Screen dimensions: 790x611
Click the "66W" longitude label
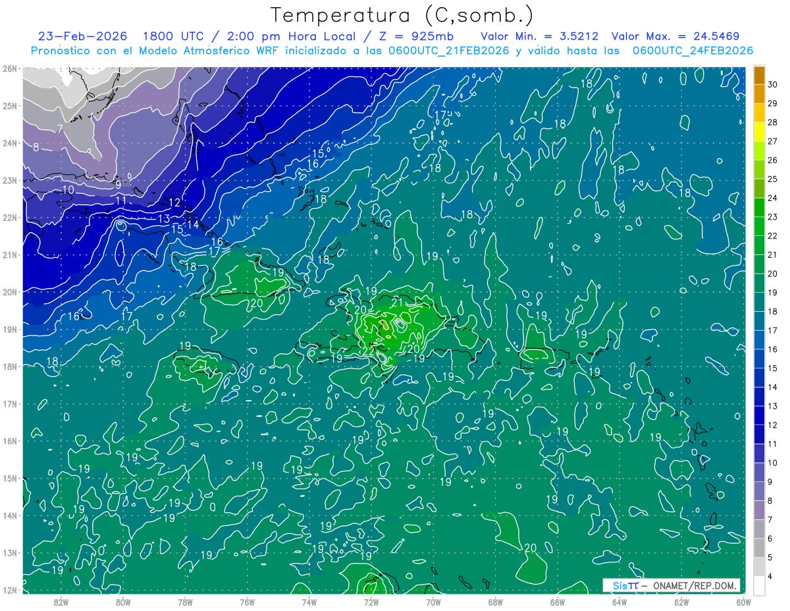[x=558, y=602]
